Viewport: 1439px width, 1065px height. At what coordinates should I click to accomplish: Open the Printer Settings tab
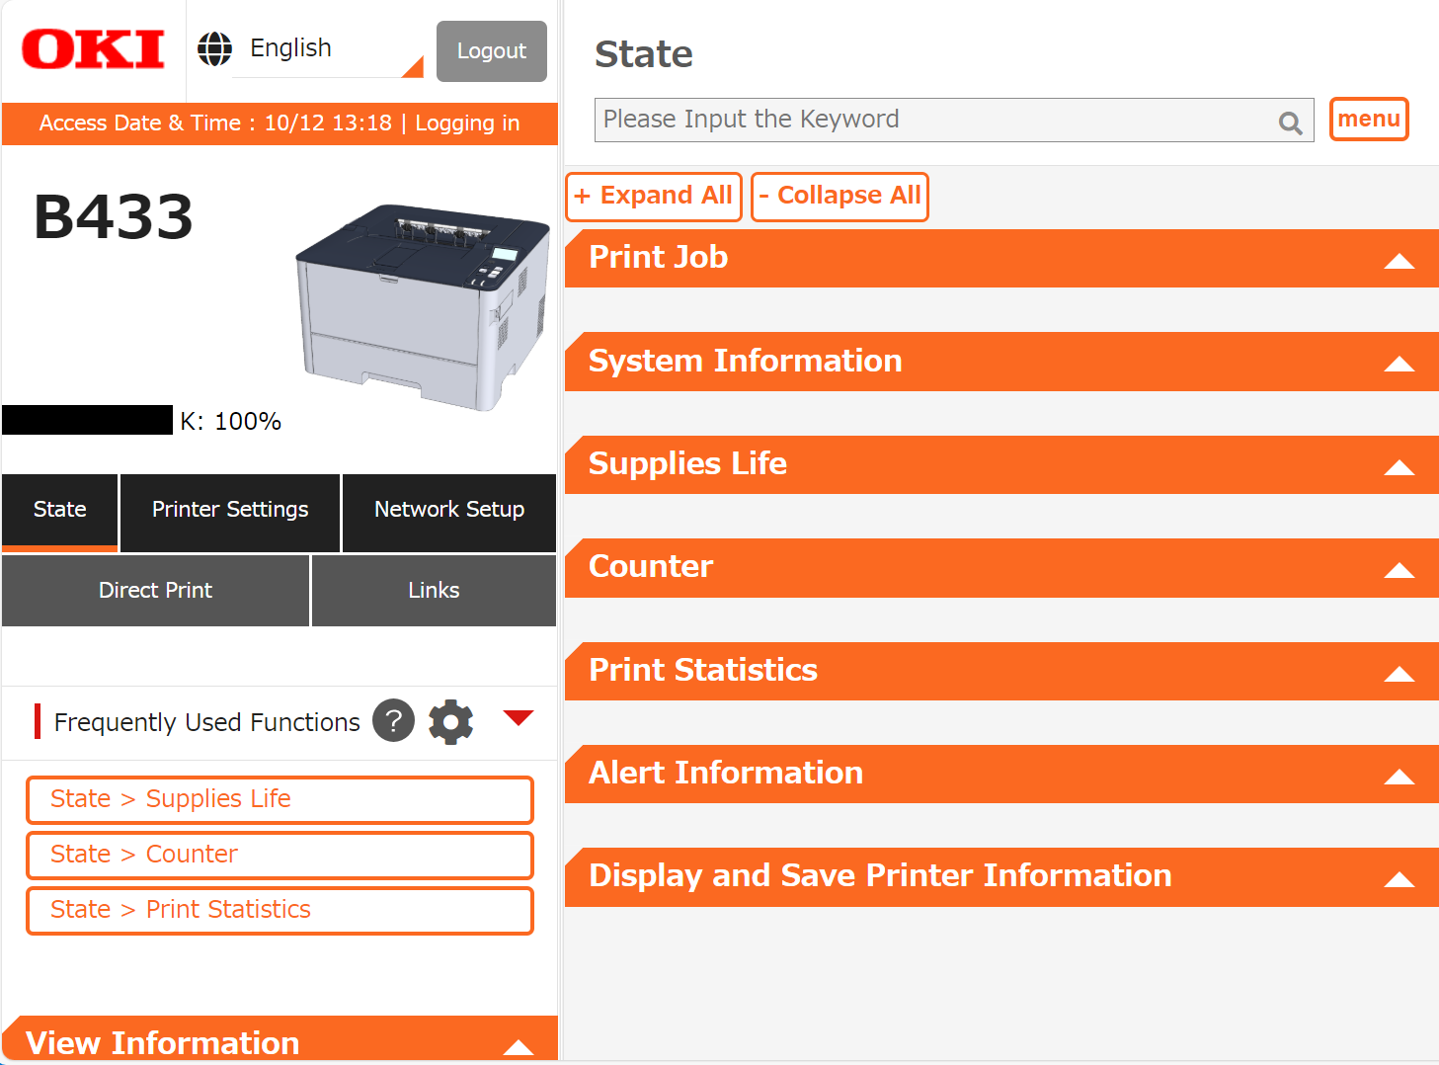(230, 512)
